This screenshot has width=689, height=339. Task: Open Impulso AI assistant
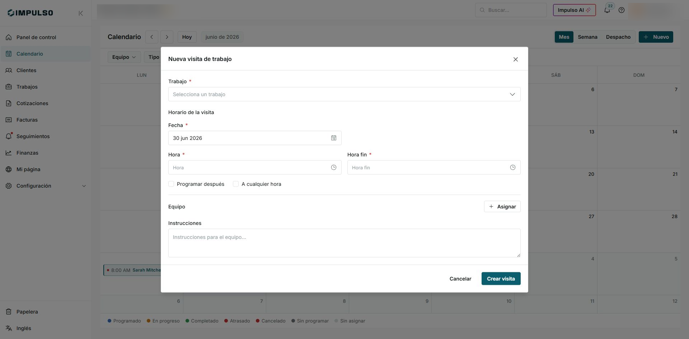[x=574, y=10]
